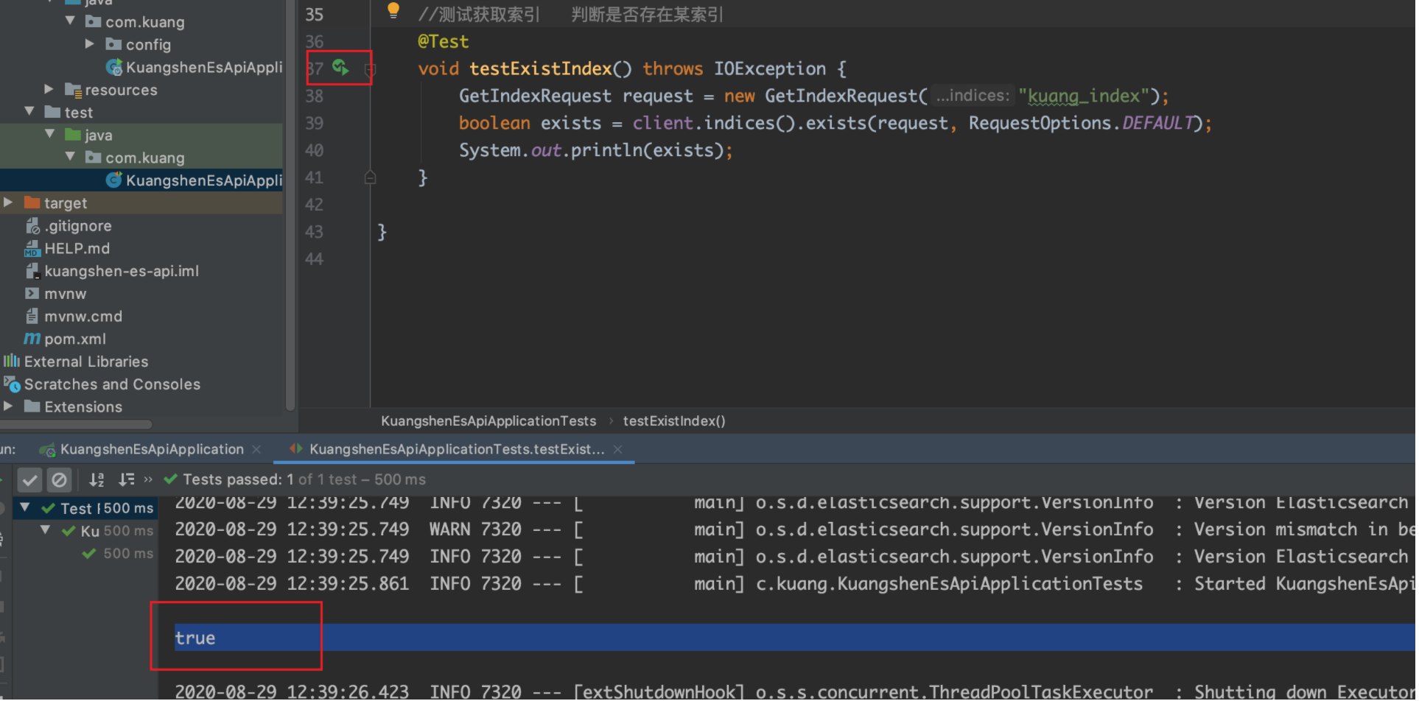
Task: Click the kuangshen-es-api.iml file icon
Action: pos(32,271)
